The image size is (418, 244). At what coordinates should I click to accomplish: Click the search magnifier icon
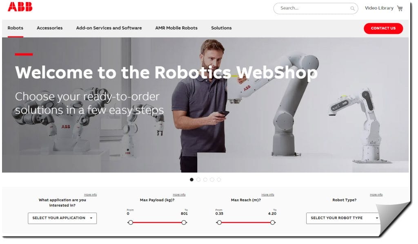(x=352, y=9)
